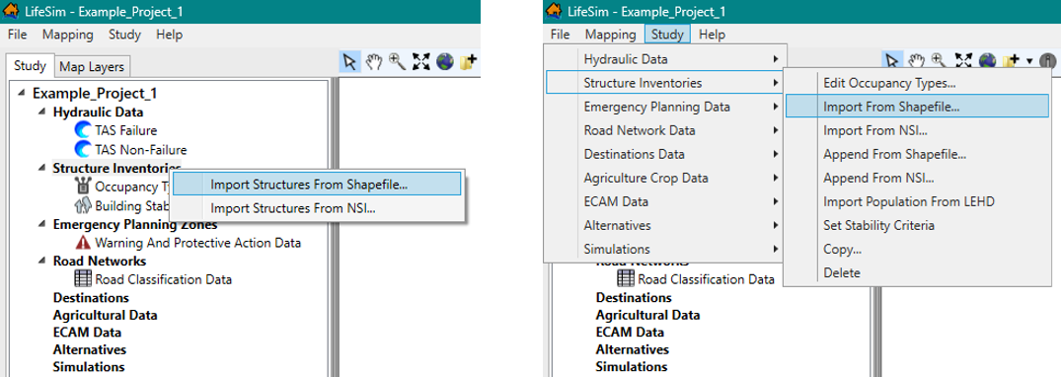Click the globe icon in right window
1061x377 pixels.
tap(987, 61)
